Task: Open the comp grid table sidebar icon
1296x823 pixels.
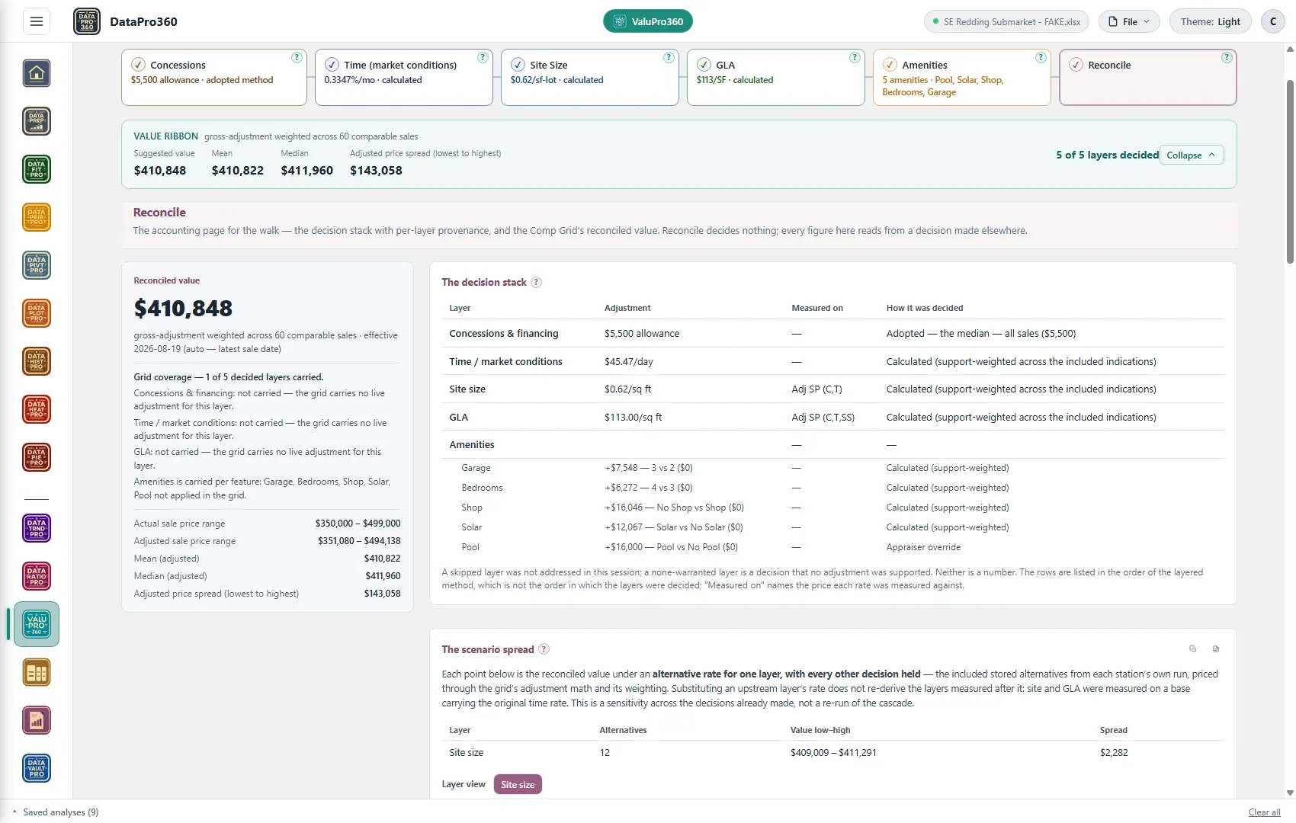Action: pyautogui.click(x=37, y=672)
